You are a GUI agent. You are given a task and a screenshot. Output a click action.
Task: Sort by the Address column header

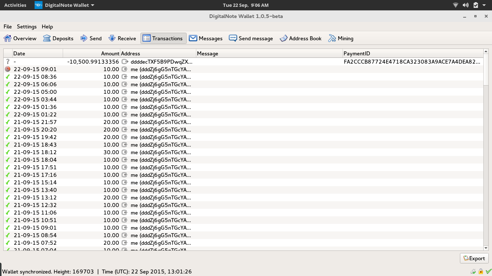[158, 54]
